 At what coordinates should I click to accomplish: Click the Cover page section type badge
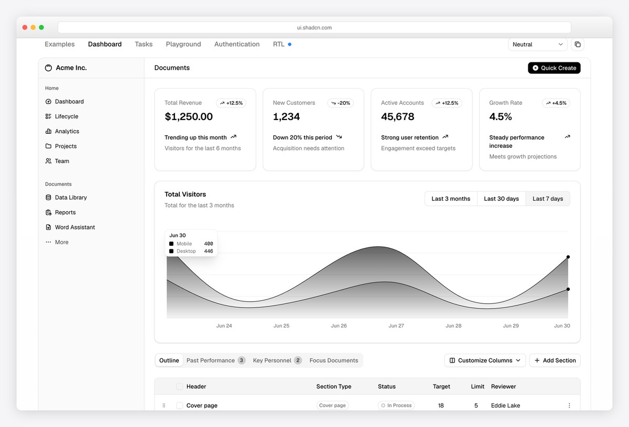click(333, 406)
